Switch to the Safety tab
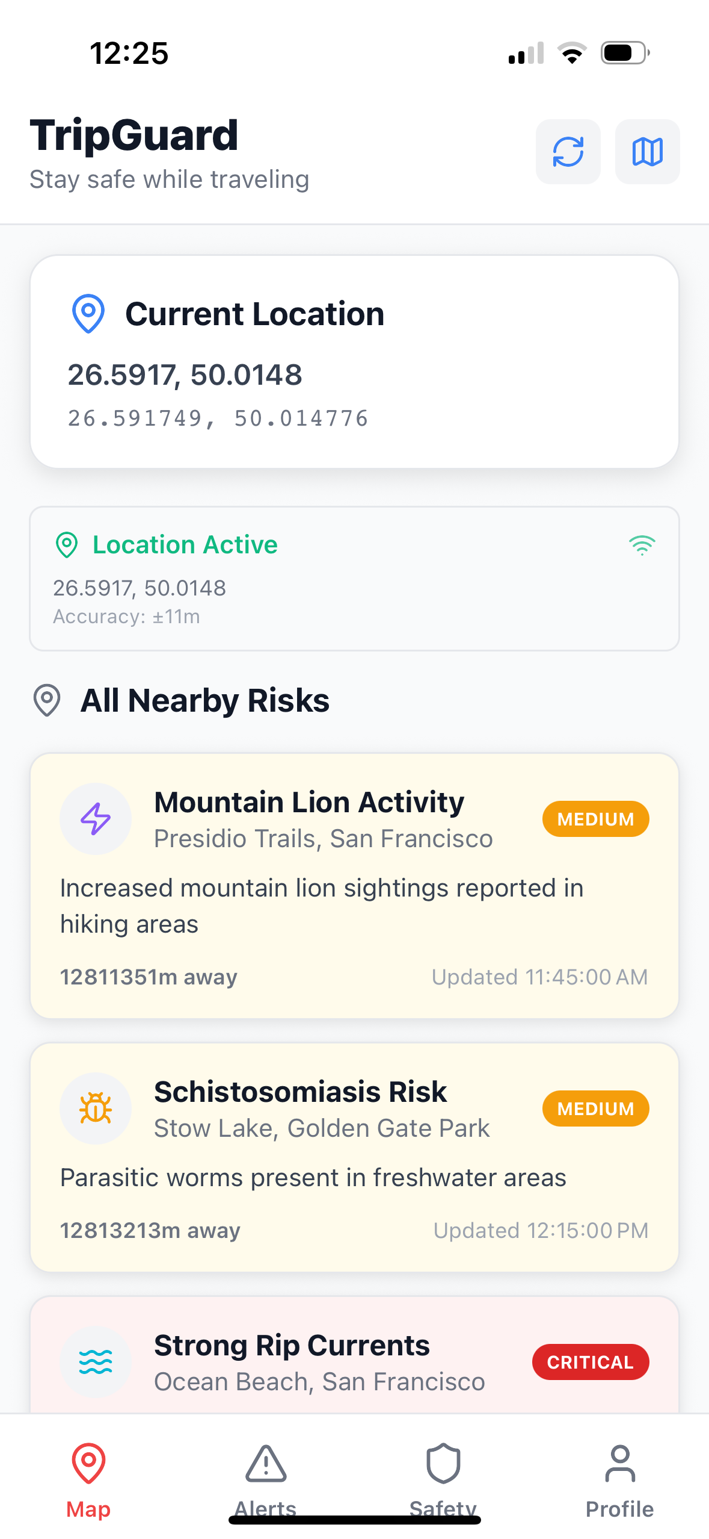This screenshot has height=1539, width=709. tap(443, 1480)
